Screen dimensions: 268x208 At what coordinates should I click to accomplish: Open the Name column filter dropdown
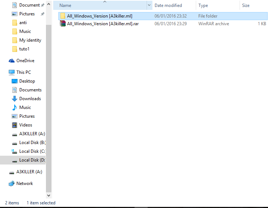click(149, 5)
